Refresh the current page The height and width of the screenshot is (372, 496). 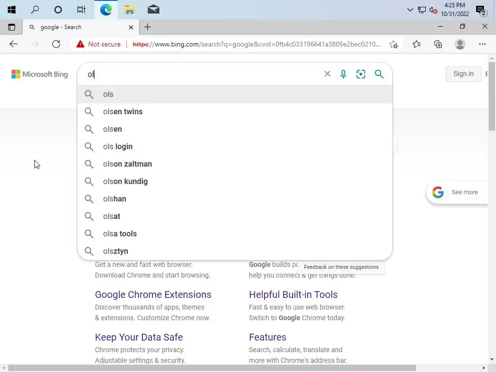click(x=56, y=44)
